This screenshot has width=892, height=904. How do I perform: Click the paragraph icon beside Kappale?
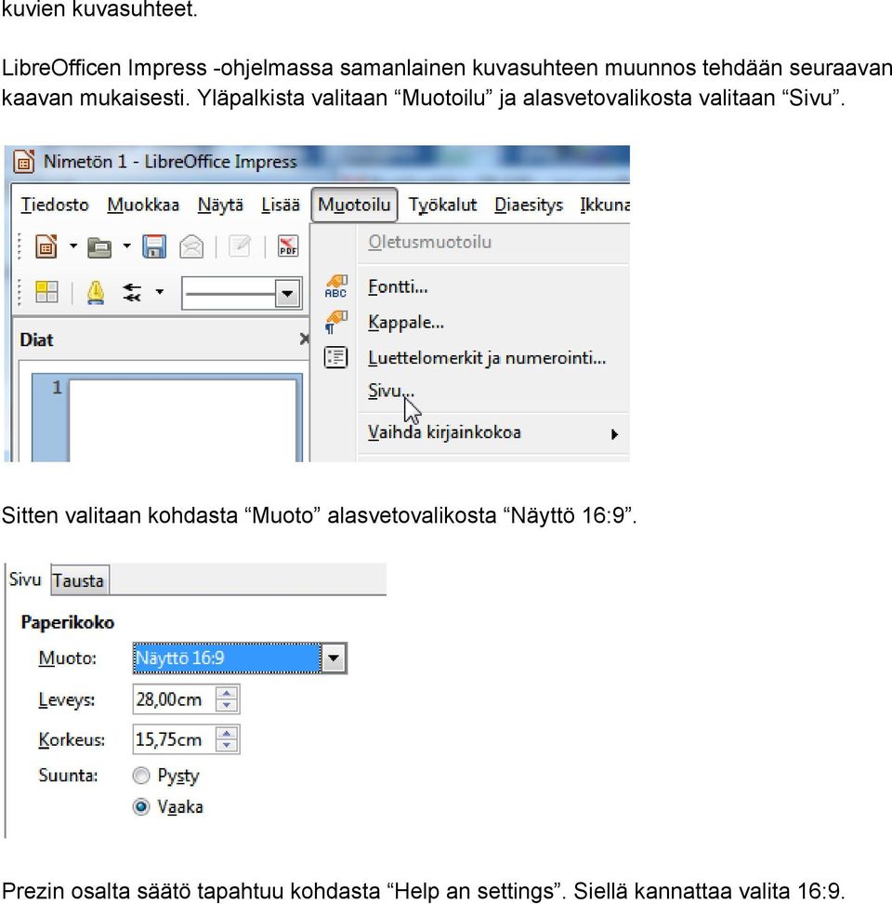(x=335, y=322)
